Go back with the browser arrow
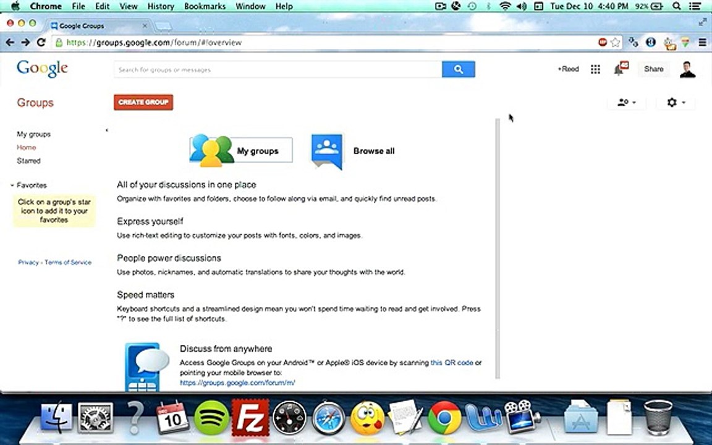This screenshot has width=712, height=445. coord(10,42)
